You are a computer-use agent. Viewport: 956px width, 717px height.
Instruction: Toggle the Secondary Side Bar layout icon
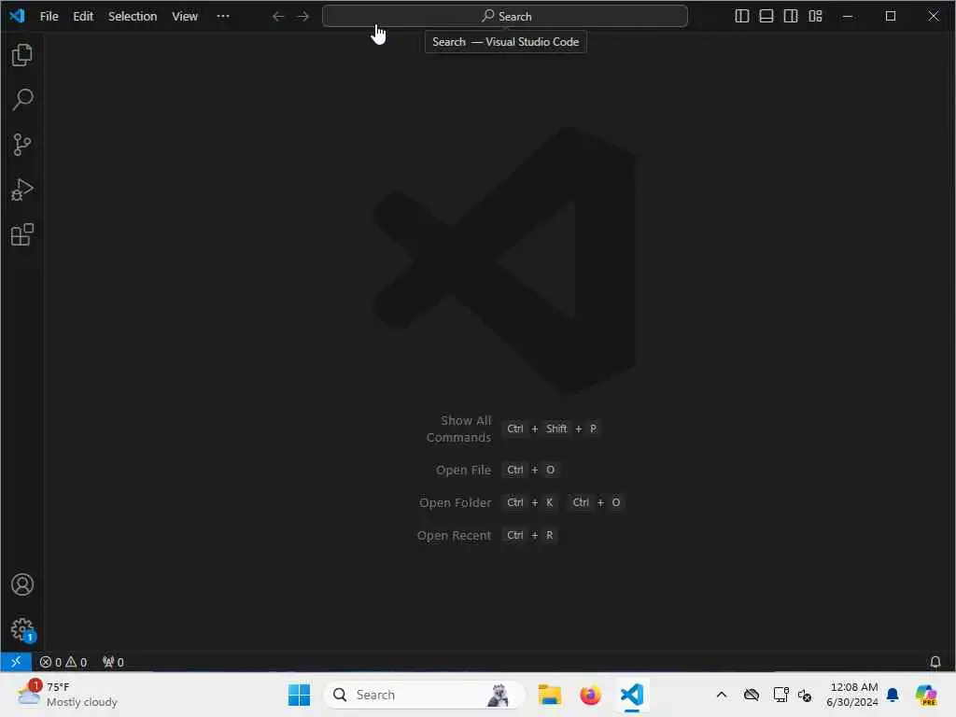791,17
